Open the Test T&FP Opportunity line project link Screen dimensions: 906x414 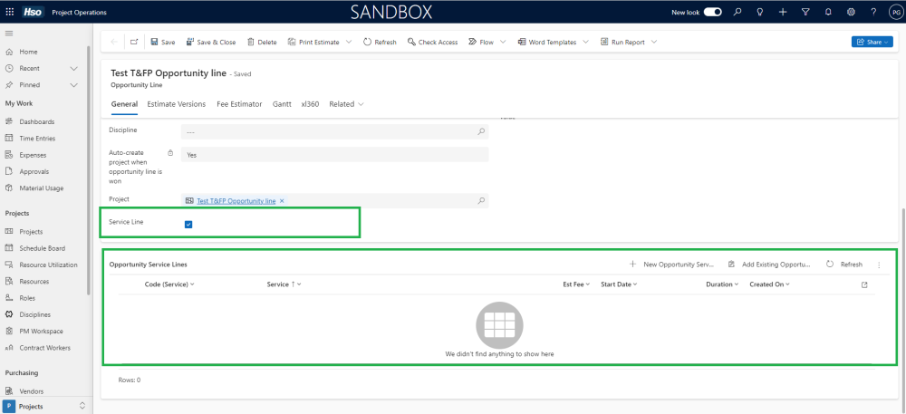coord(236,201)
